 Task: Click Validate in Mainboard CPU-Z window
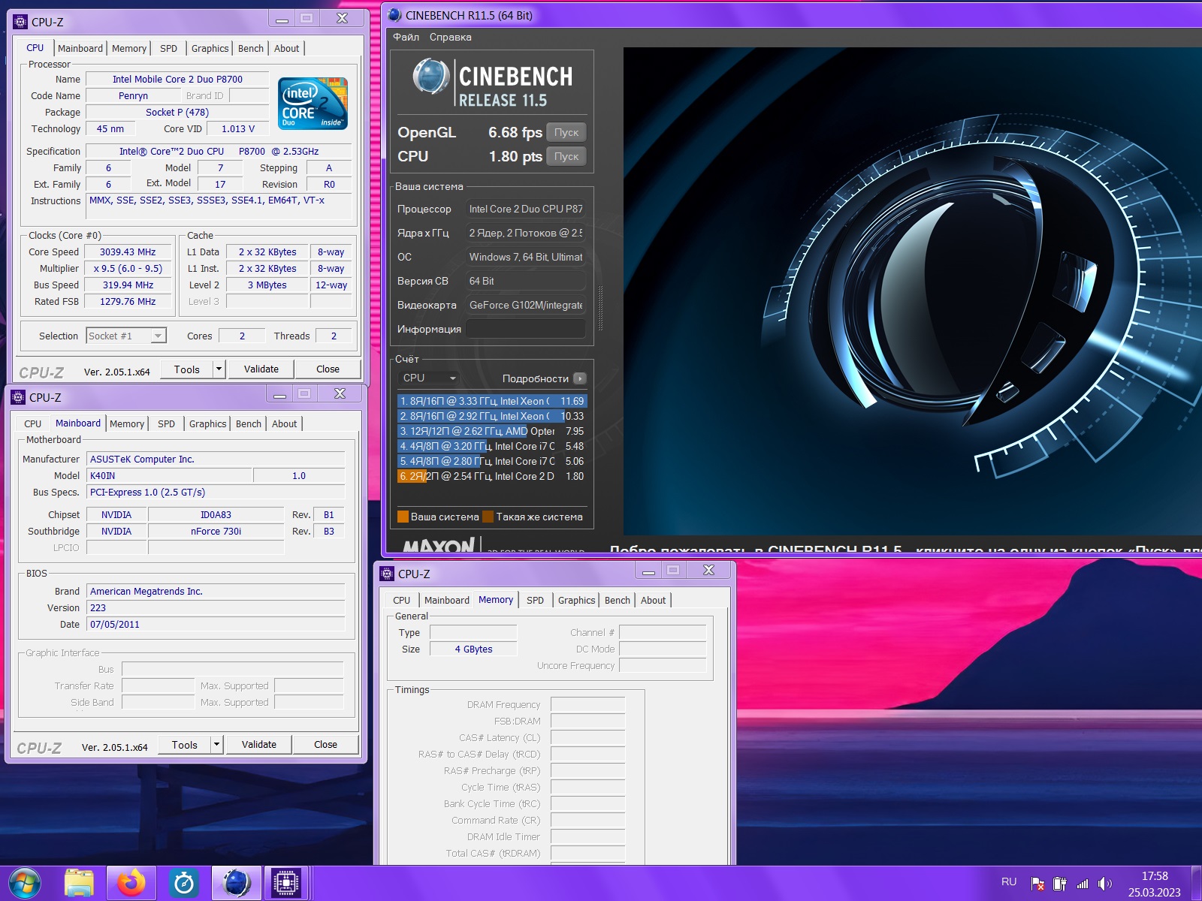pyautogui.click(x=258, y=744)
